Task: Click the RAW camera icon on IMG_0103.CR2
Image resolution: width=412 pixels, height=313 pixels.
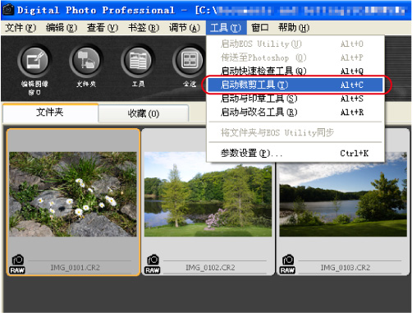Action: pyautogui.click(x=287, y=265)
